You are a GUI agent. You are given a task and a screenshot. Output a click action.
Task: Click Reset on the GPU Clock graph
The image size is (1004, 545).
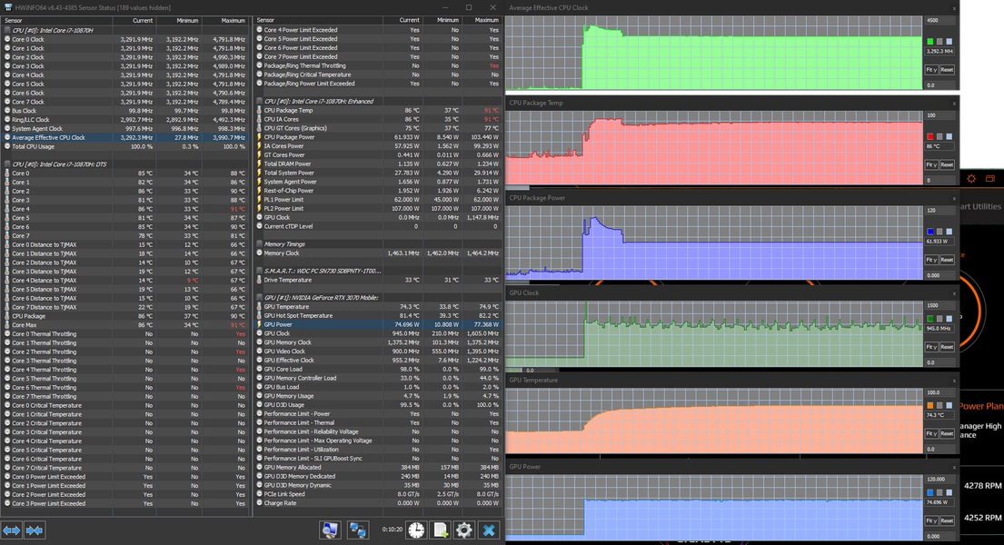pyautogui.click(x=947, y=346)
